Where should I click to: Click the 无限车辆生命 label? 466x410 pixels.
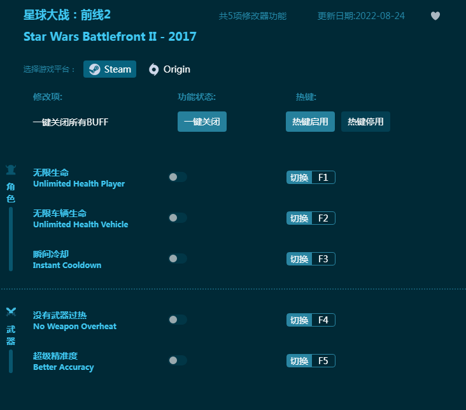coord(60,213)
